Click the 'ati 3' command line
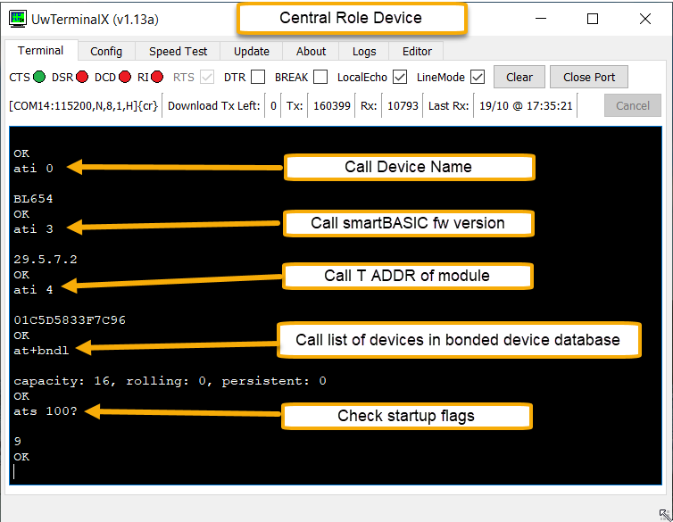The height and width of the screenshot is (522, 673). (x=34, y=229)
